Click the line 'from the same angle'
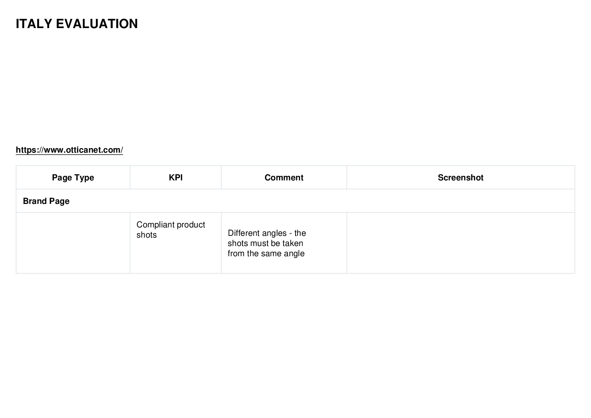Screen dimensions: 591x418 coord(266,253)
